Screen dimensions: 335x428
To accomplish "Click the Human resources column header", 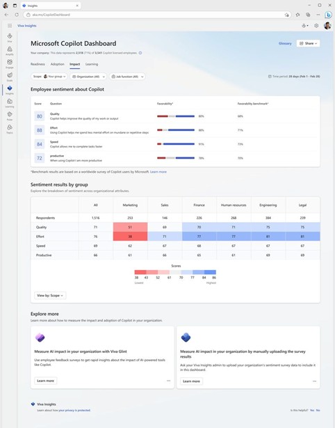I will click(x=234, y=205).
